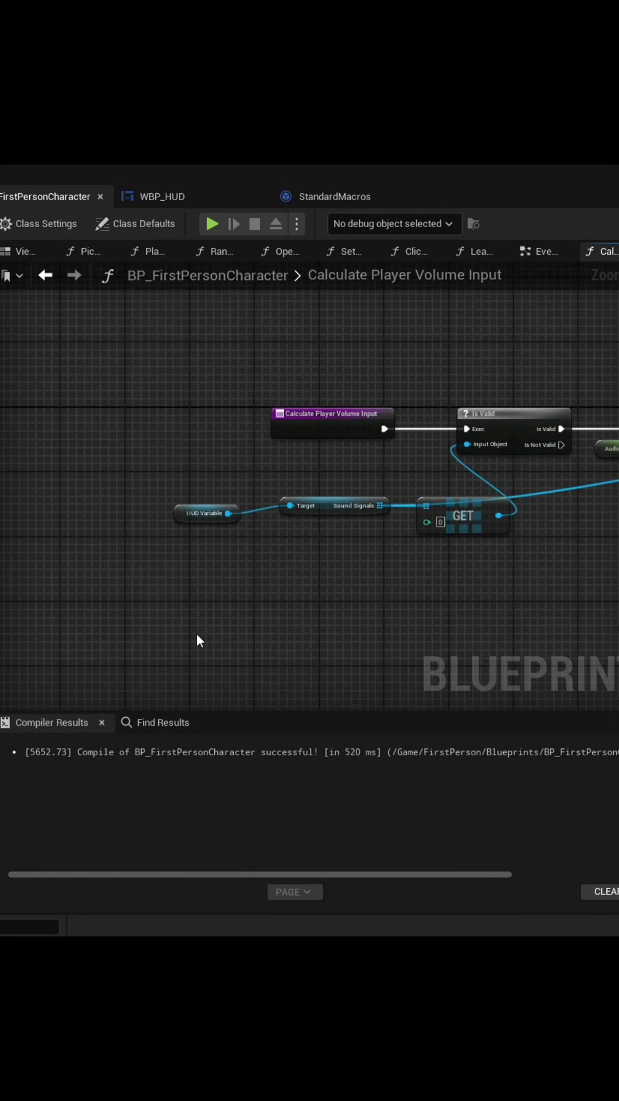Go back with the left arrow
619x1101 pixels.
[x=45, y=275]
